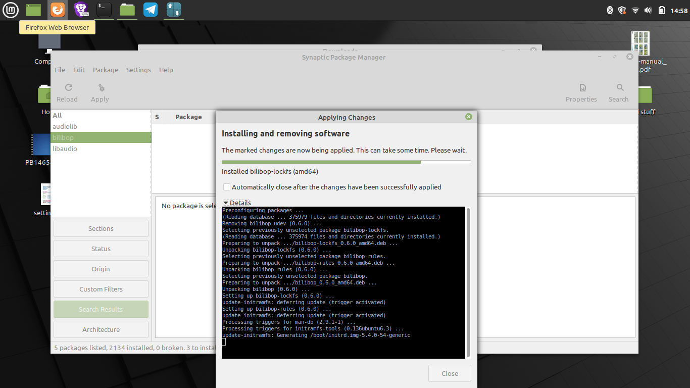Click the Reload toolbar icon

tap(68, 88)
